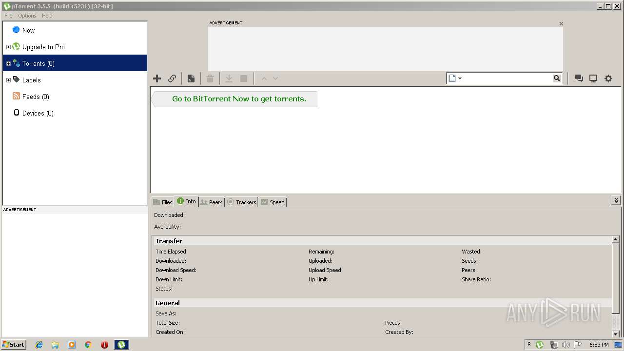624x351 pixels.
Task: Switch to the Speed tab
Action: (273, 202)
